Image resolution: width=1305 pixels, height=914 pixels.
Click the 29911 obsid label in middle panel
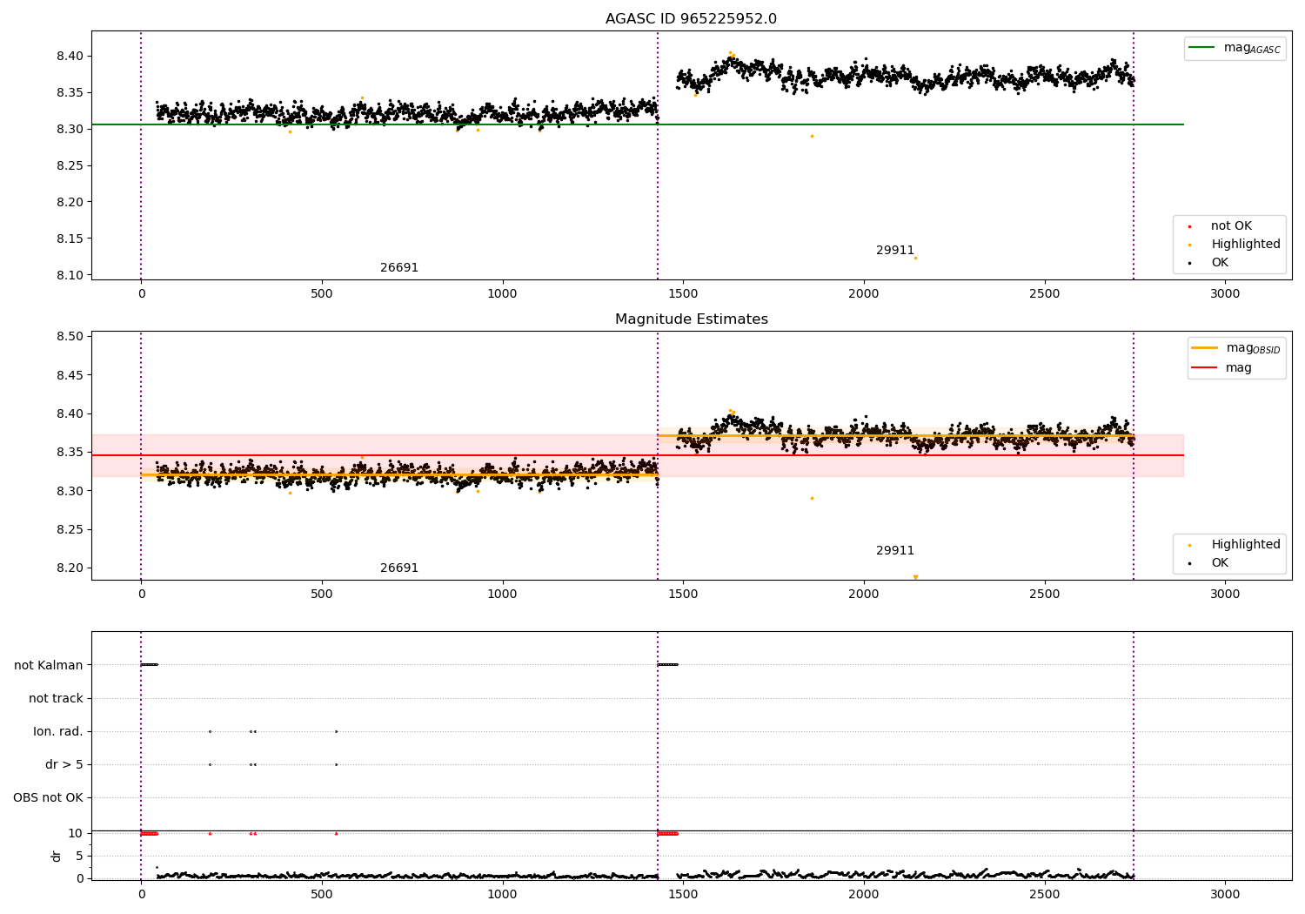(x=895, y=551)
